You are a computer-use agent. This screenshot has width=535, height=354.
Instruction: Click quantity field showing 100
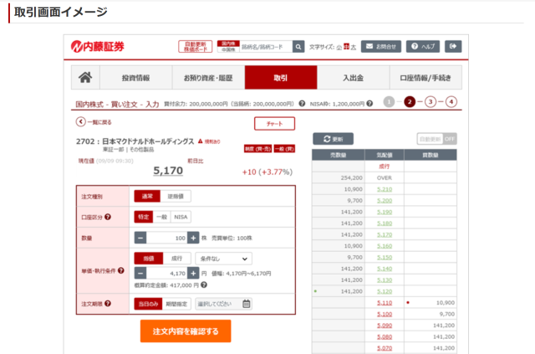click(167, 238)
